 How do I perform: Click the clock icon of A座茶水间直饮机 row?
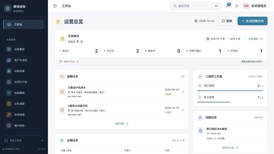62,110
